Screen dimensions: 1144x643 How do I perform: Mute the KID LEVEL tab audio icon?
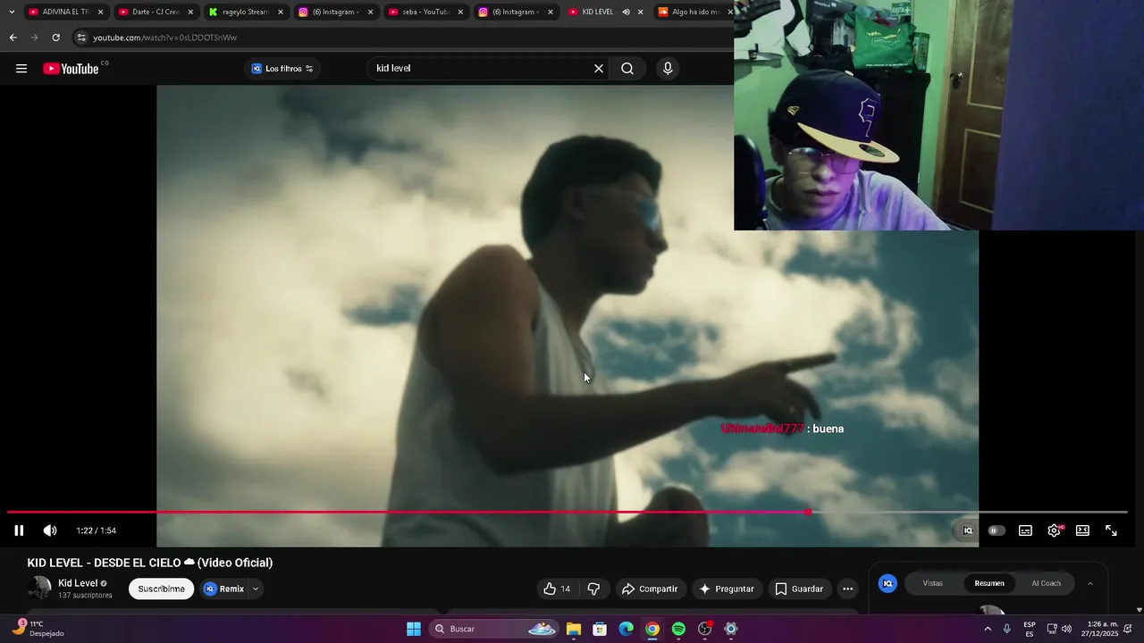point(626,12)
